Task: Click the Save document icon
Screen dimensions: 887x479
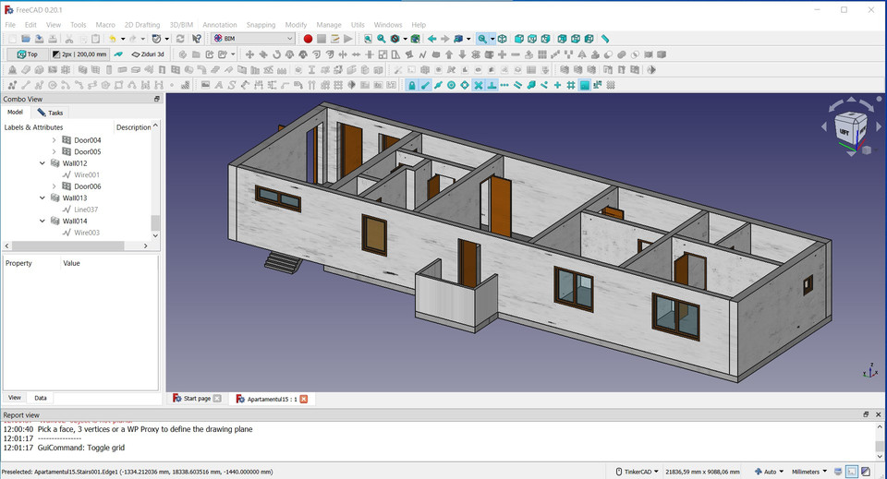Action: (x=40, y=39)
